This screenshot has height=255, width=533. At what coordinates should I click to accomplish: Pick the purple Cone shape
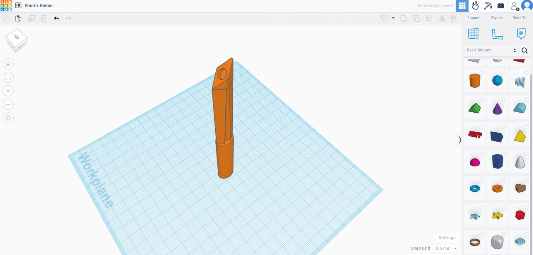(497, 108)
